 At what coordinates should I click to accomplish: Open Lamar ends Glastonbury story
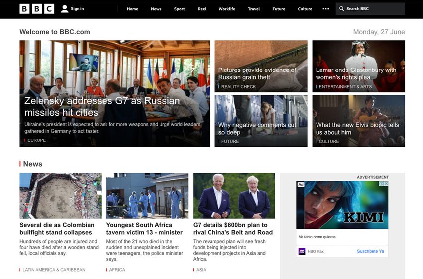coord(356,73)
